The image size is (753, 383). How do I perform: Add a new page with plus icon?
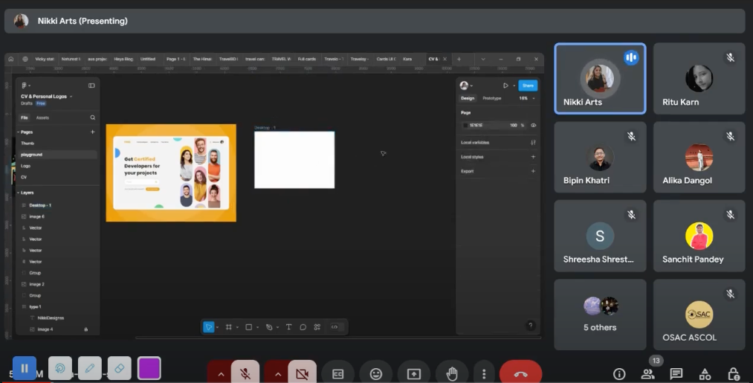pos(93,132)
